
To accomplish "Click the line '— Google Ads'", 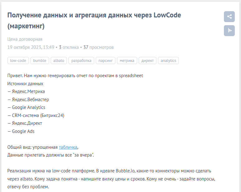I will coord(21,131).
